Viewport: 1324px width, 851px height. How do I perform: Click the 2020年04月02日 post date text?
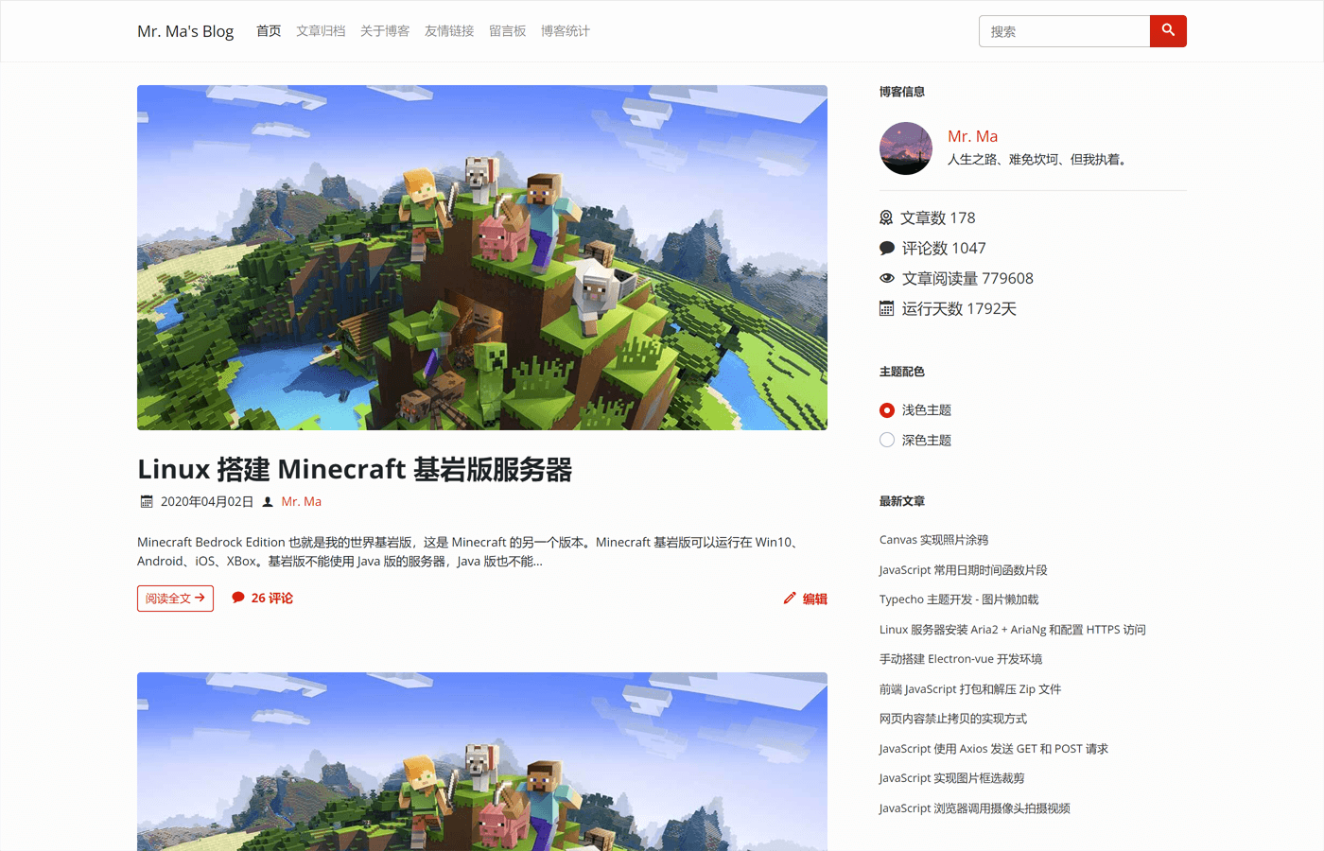coord(207,502)
